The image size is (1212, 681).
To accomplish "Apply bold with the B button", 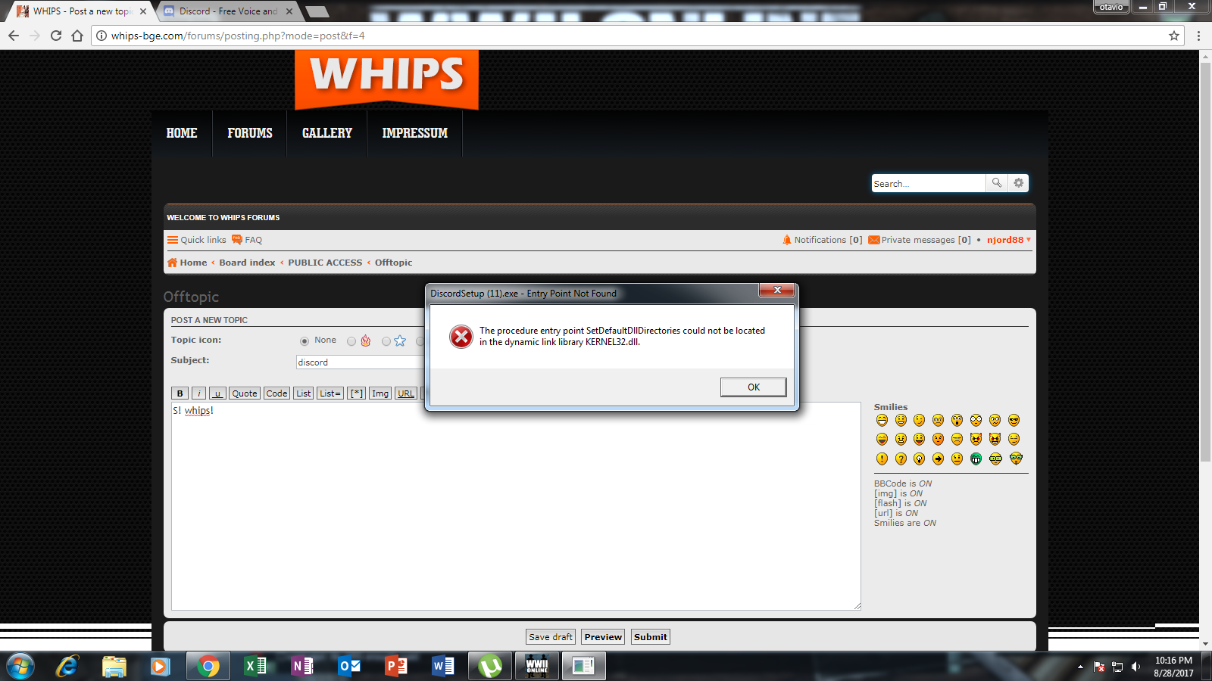I will point(180,393).
